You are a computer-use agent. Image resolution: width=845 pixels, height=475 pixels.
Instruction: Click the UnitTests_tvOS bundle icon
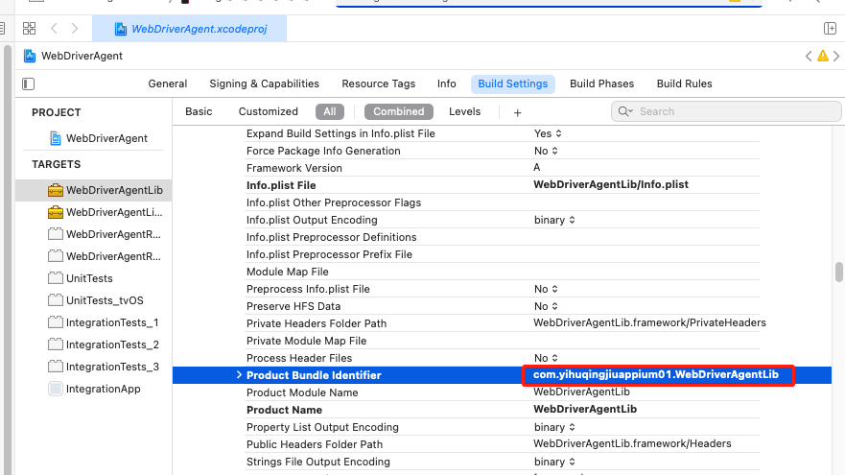coord(55,300)
